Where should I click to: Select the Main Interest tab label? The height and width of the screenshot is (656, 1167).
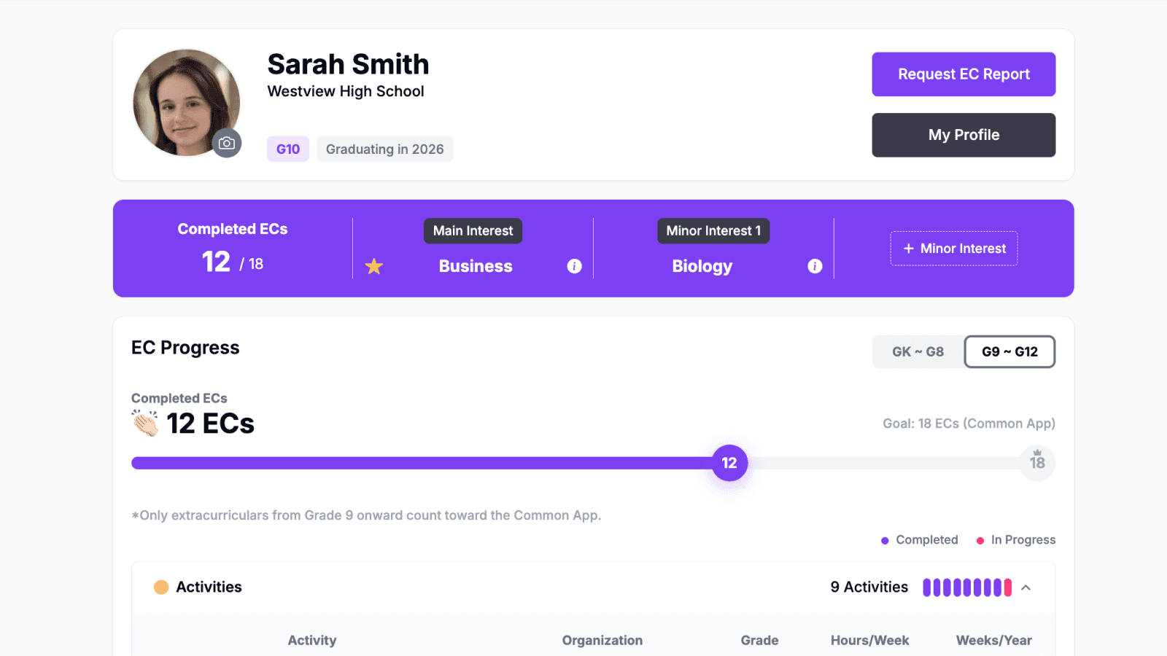473,230
